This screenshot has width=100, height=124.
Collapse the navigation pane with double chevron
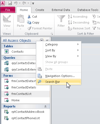(47, 40)
